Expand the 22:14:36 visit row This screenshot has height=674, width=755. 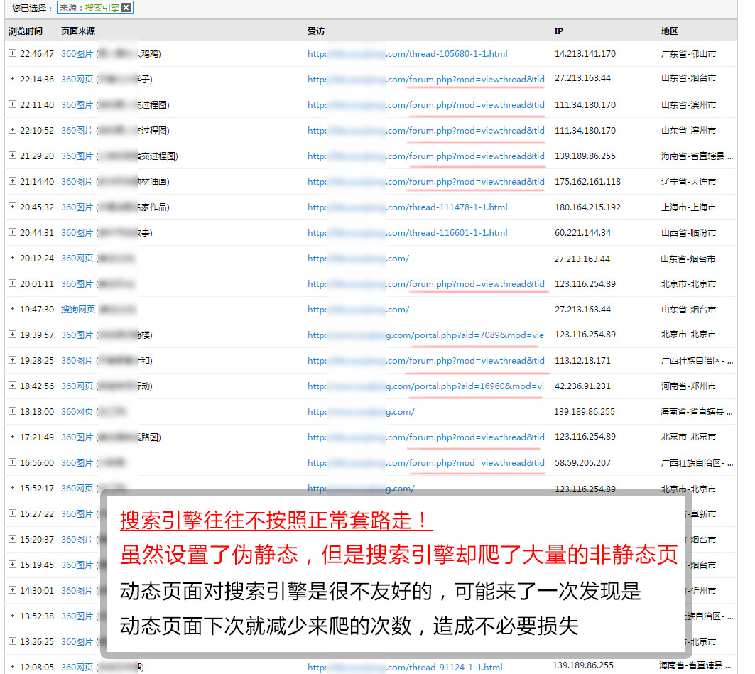(13, 78)
